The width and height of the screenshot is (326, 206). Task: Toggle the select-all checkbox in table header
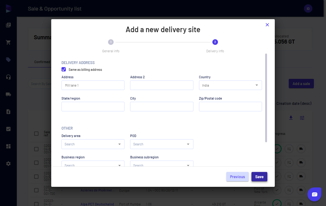click(x=36, y=134)
